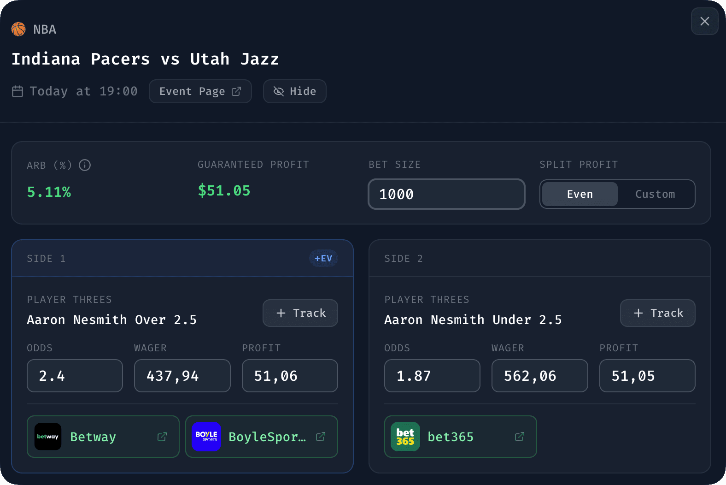Toggle Hide to conceal this event

(x=294, y=91)
